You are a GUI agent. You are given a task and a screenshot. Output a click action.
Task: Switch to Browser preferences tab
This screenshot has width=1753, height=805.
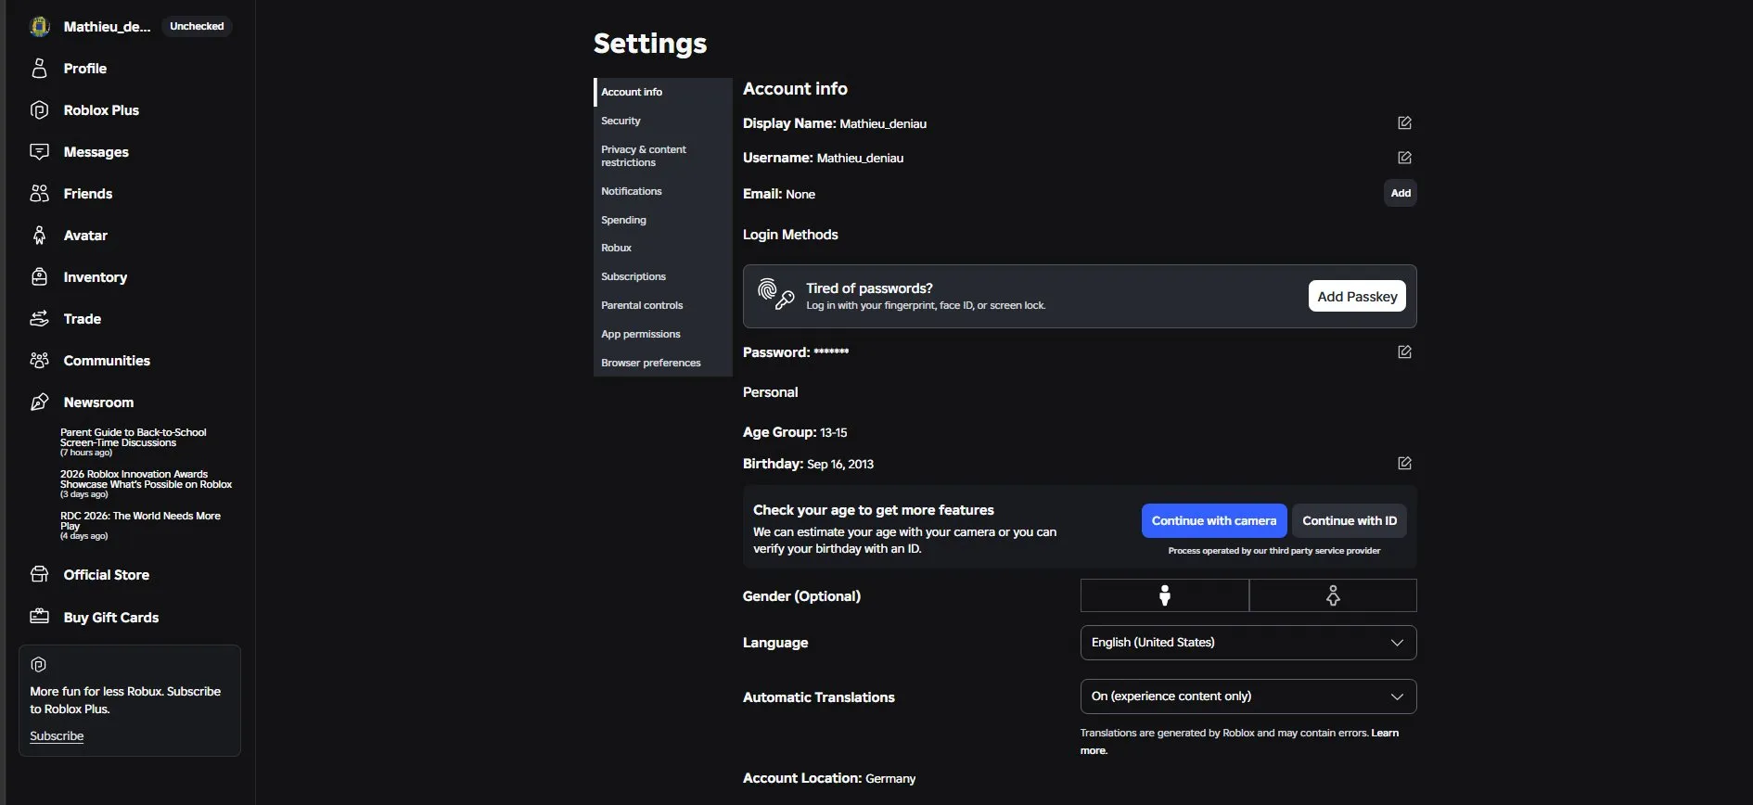tap(663, 363)
